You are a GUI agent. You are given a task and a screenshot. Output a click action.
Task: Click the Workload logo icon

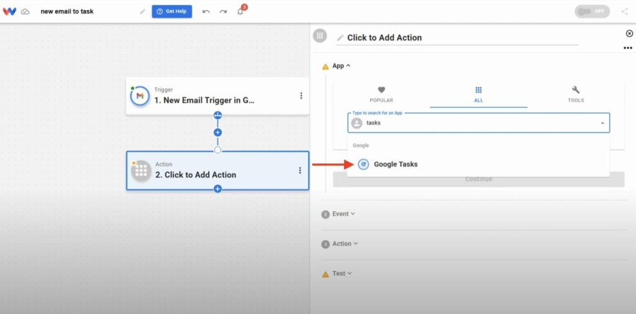(9, 11)
